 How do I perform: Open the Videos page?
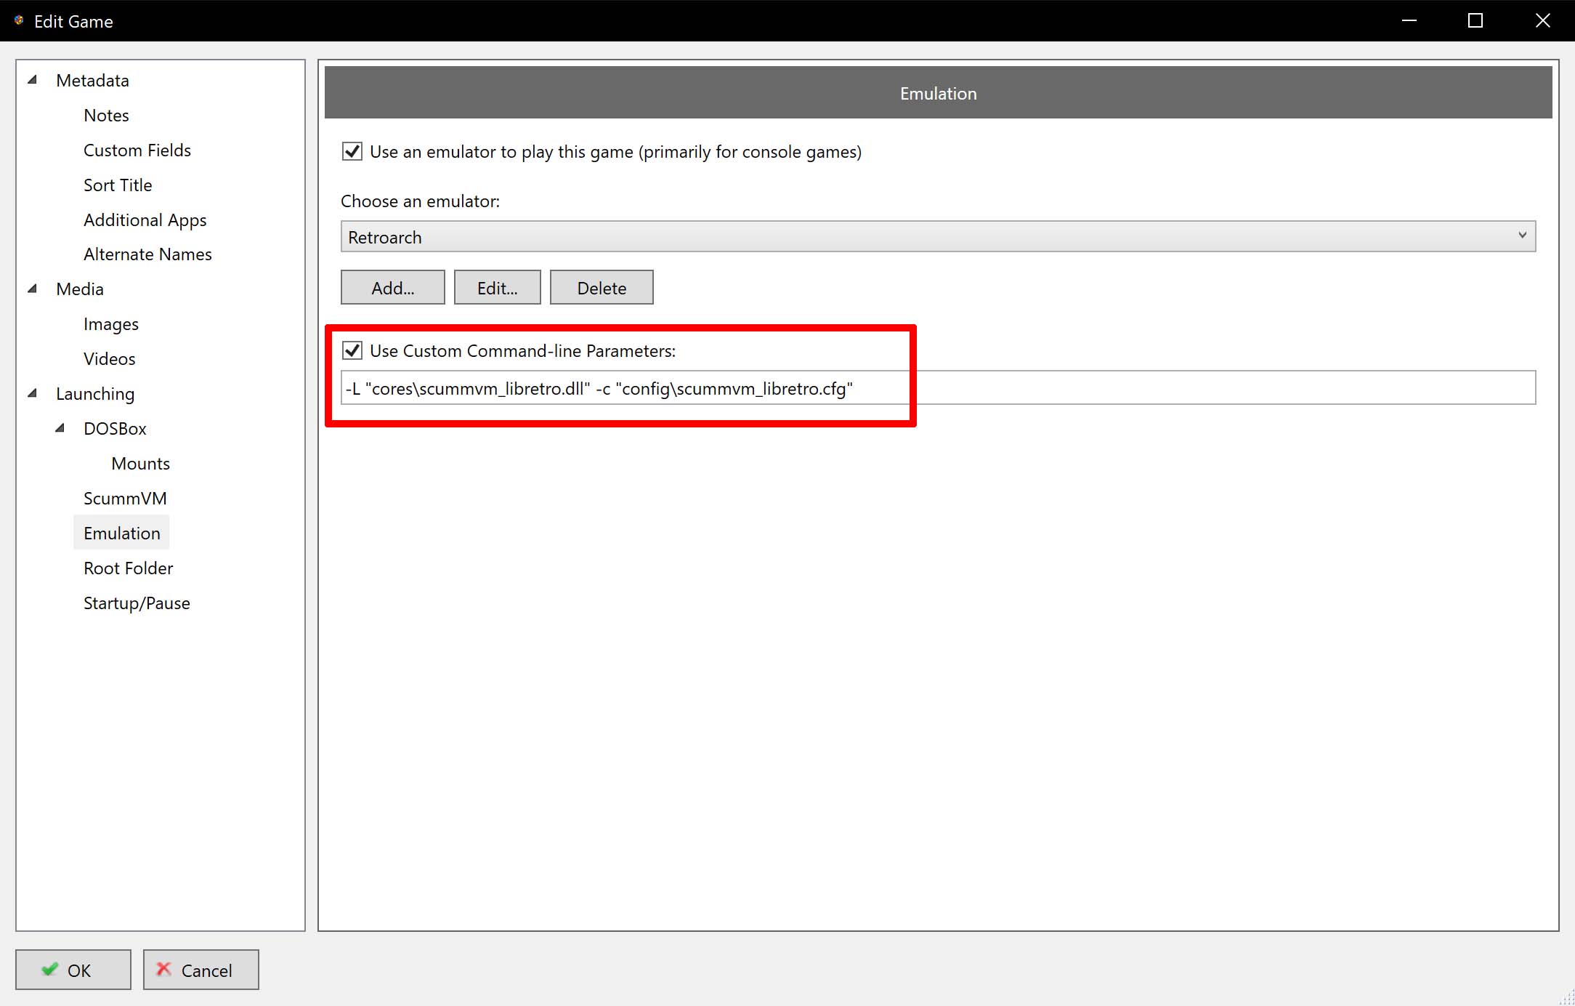click(x=110, y=358)
